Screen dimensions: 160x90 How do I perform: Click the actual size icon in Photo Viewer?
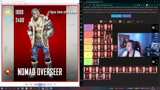(31, 84)
